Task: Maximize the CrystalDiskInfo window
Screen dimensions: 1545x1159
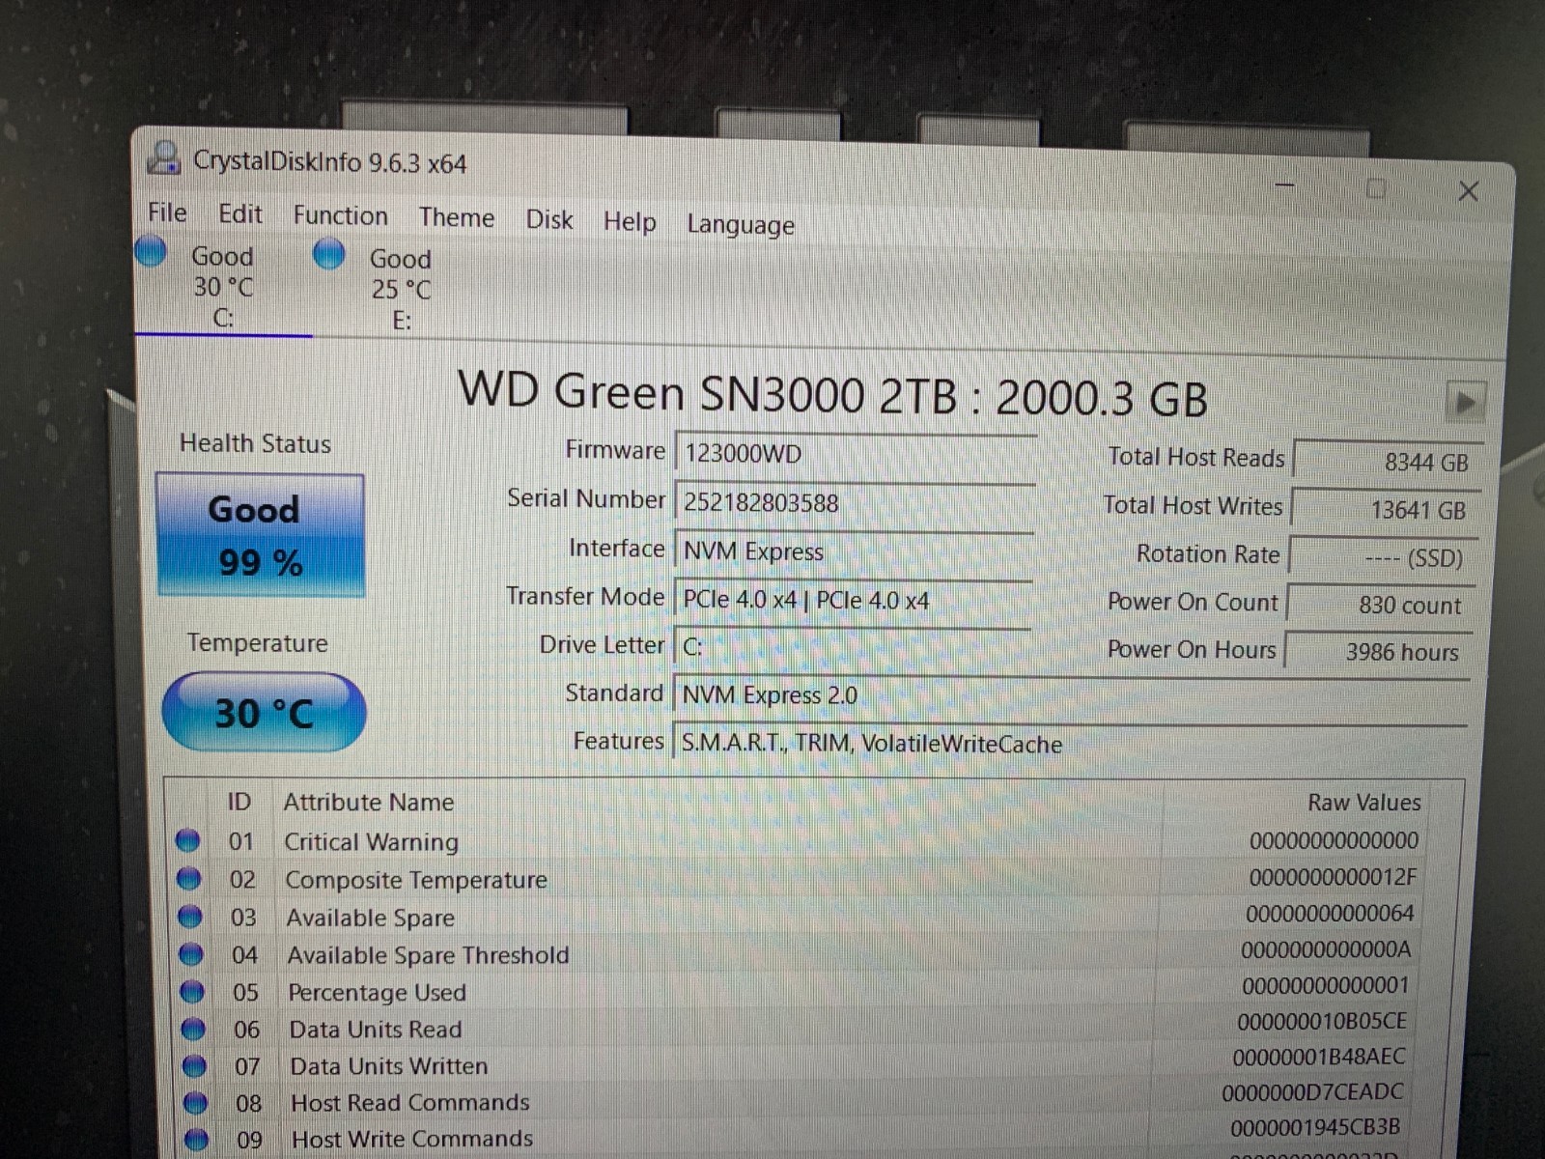Action: tap(1377, 187)
